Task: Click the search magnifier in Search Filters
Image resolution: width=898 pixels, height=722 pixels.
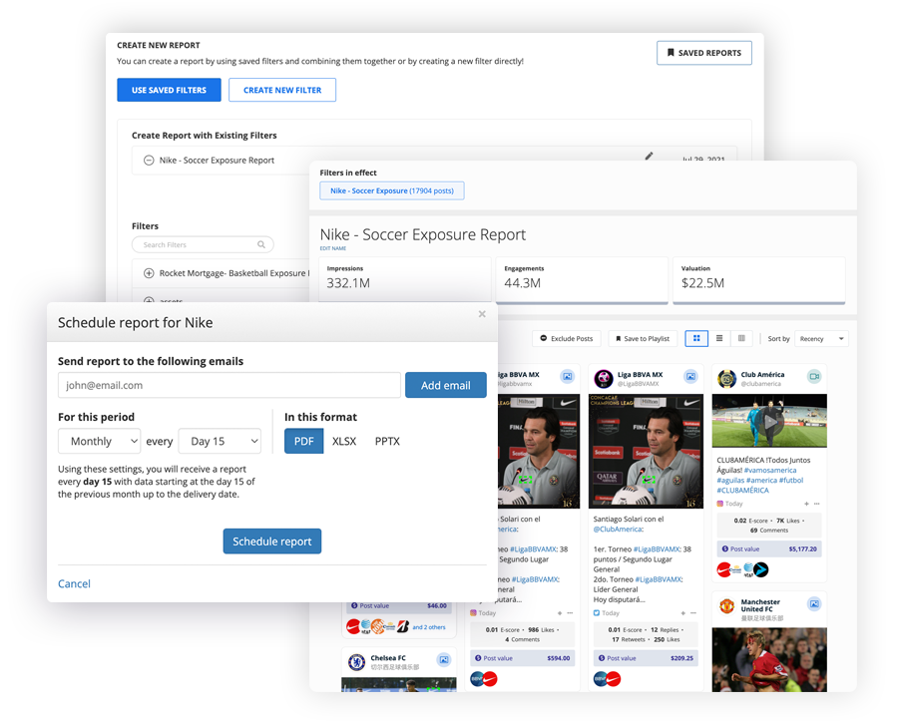Action: 262,244
